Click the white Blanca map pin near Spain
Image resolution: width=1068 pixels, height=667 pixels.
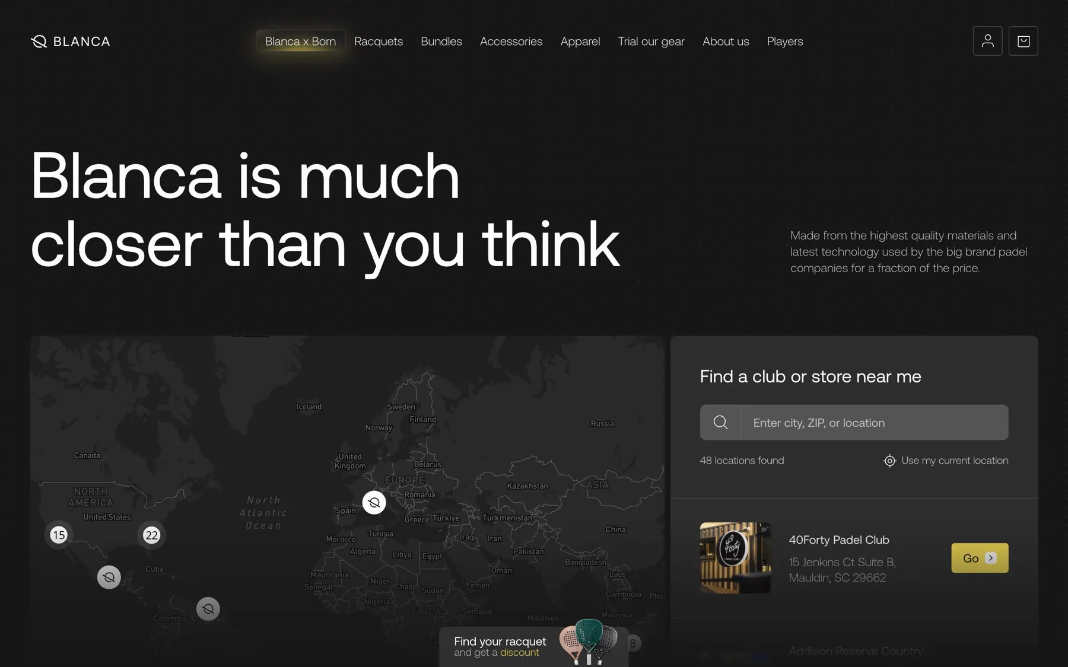(374, 503)
